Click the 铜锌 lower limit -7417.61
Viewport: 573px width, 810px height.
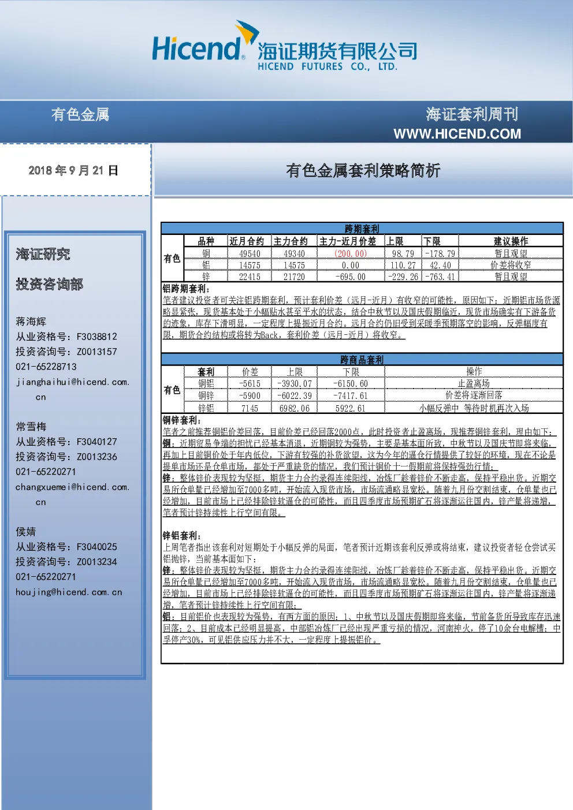coord(351,395)
